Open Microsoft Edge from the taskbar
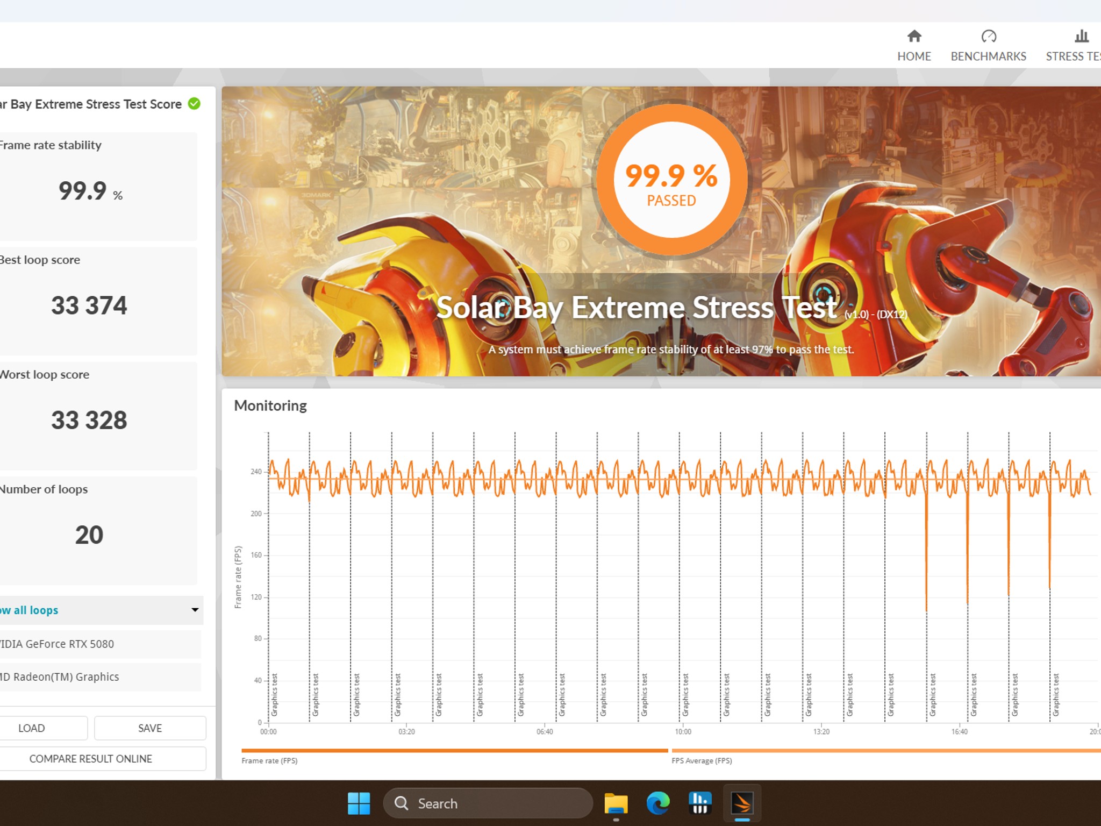1101x826 pixels. (x=658, y=803)
